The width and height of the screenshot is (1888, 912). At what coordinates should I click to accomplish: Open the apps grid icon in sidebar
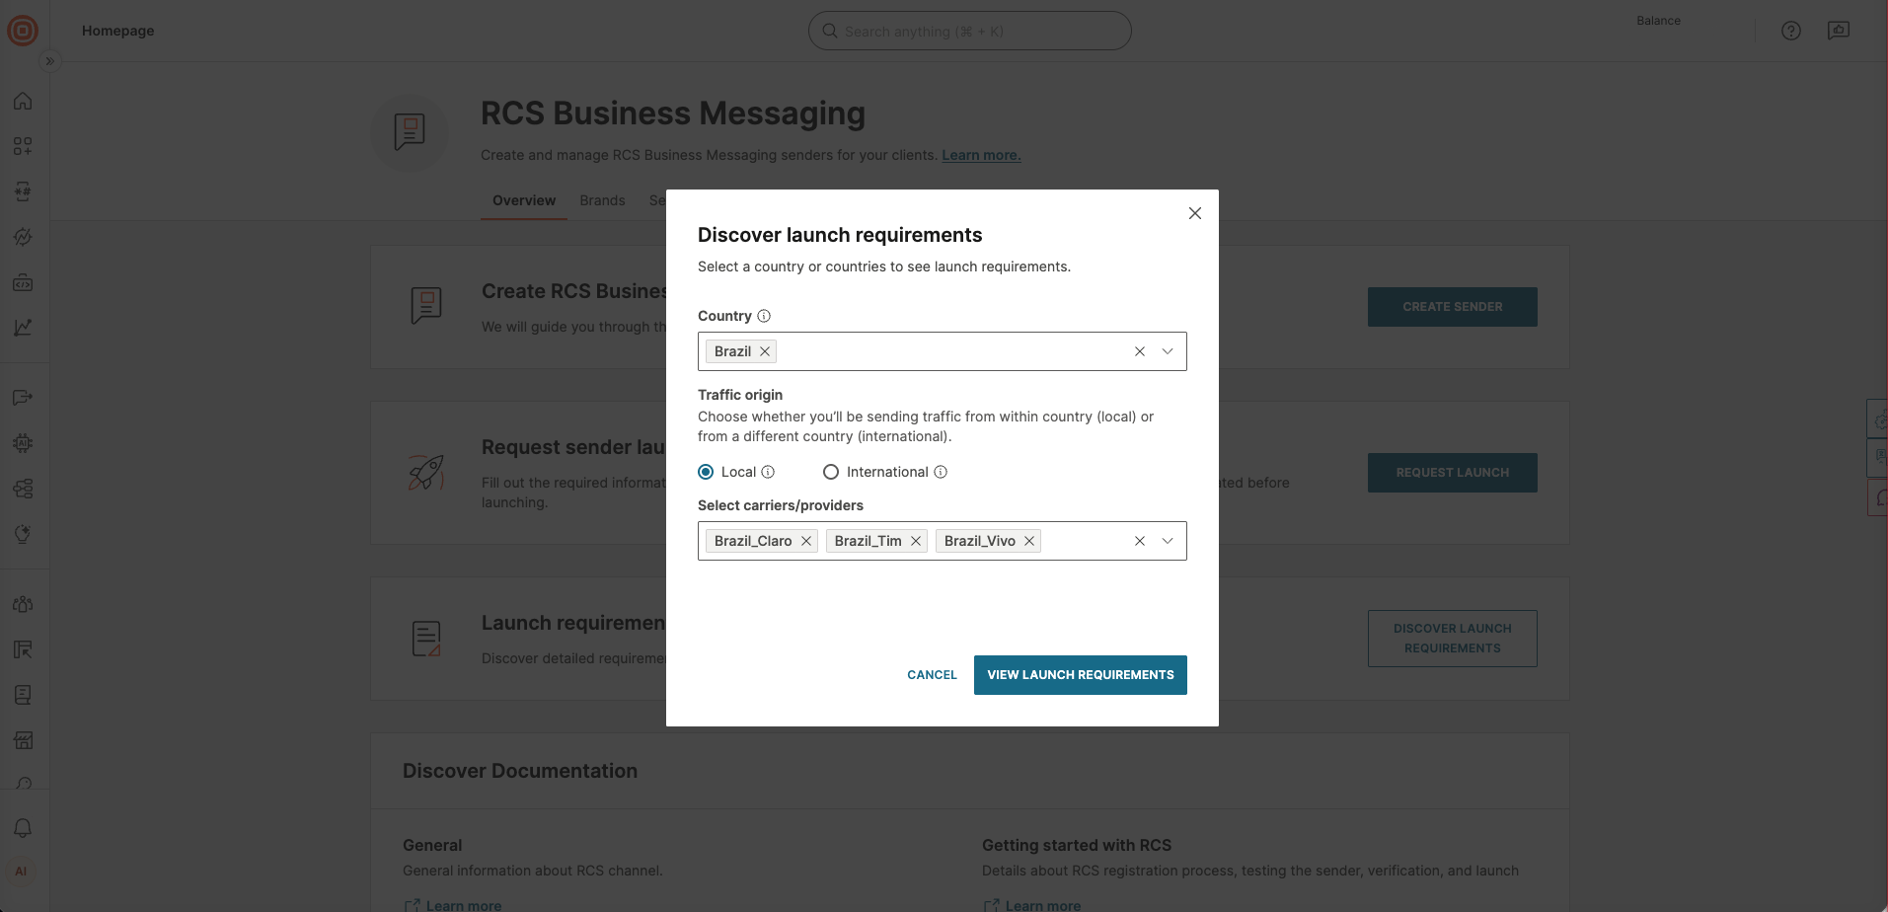coord(23,145)
